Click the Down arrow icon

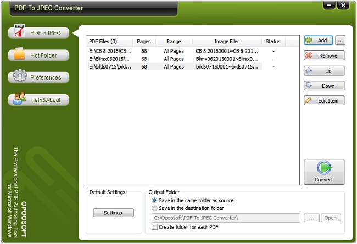point(309,86)
